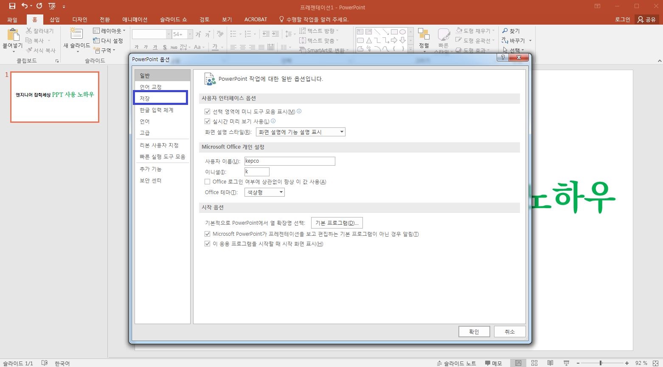
Task: Click the user name field containing kepco
Action: click(x=290, y=161)
